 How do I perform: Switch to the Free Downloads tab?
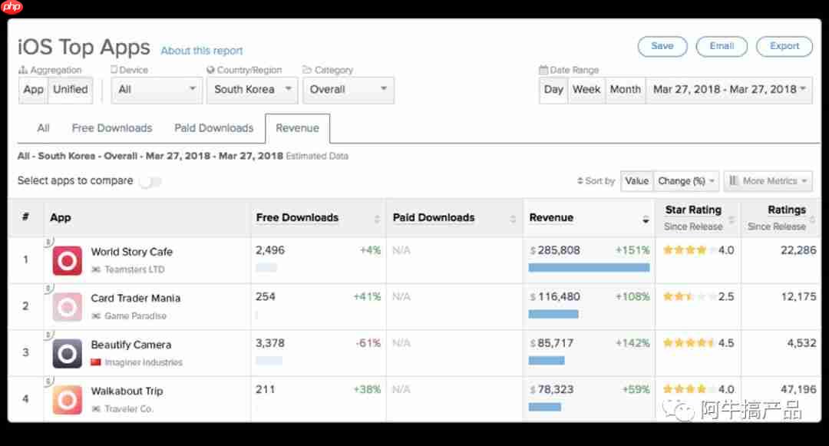coord(112,128)
